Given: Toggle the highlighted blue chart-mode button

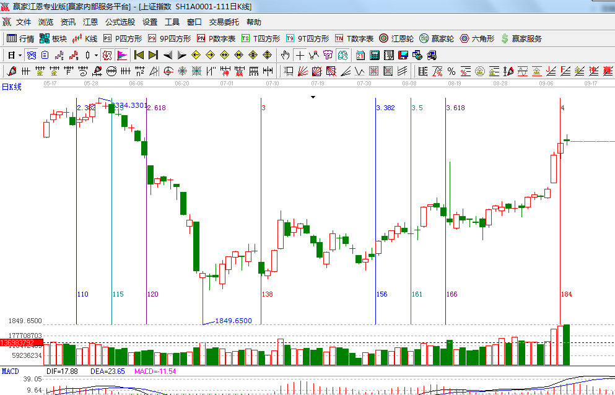Looking at the screenshot, I should pyautogui.click(x=31, y=55).
